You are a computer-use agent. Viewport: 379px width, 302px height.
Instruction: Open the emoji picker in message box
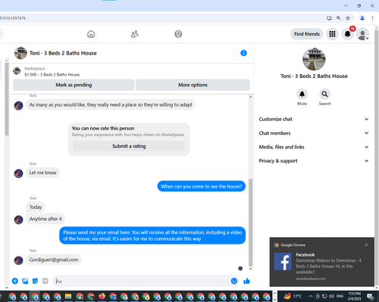point(234,281)
